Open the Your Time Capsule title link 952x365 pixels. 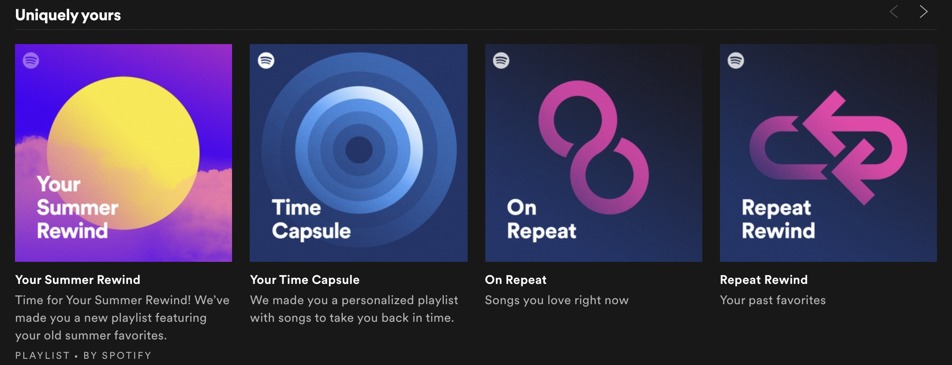[x=305, y=280]
